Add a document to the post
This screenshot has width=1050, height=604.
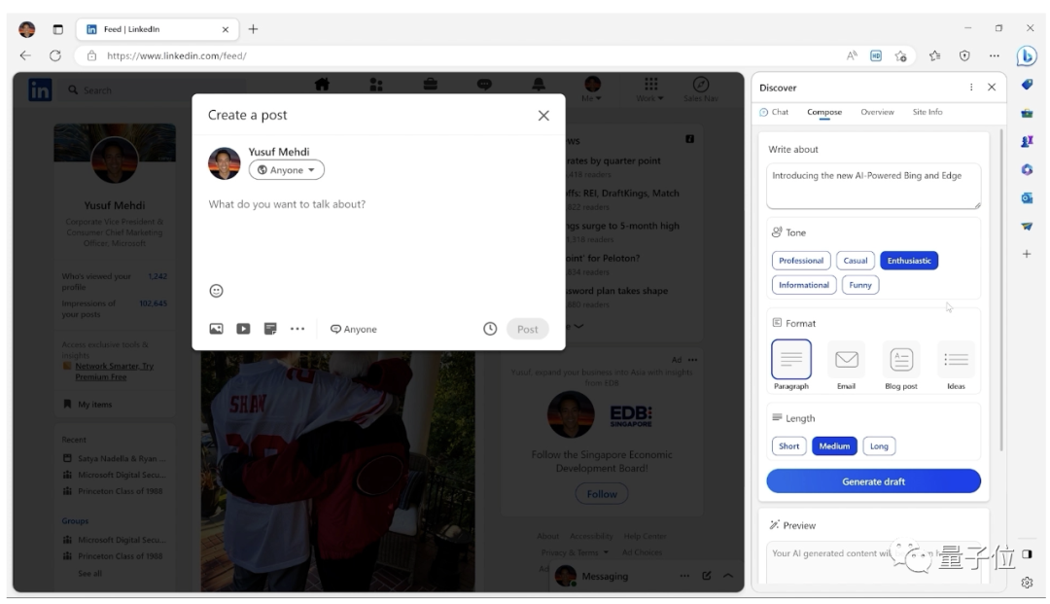coord(270,329)
